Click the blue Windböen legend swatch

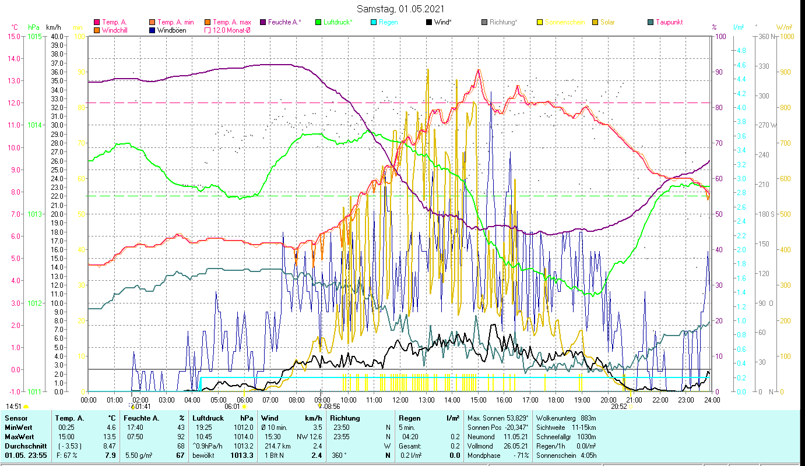tap(152, 30)
